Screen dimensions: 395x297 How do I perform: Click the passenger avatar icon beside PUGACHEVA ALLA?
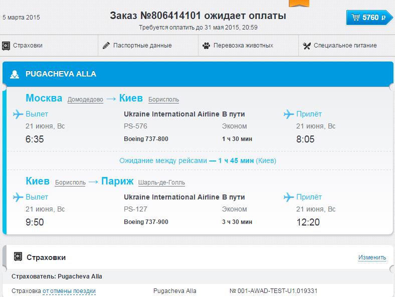[15, 74]
